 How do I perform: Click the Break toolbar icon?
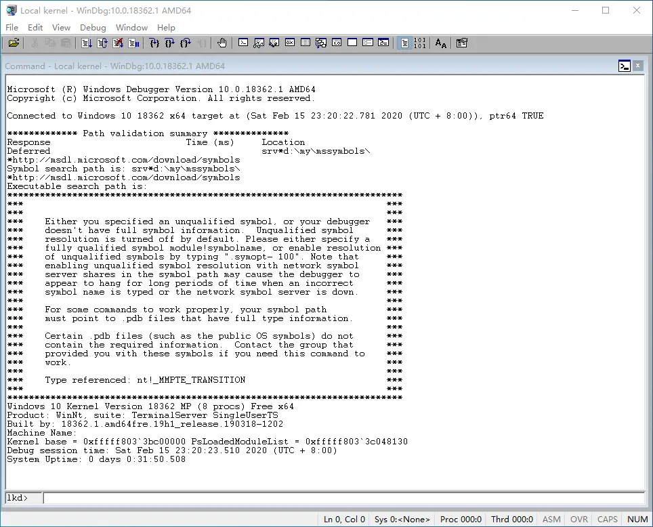(x=133, y=43)
